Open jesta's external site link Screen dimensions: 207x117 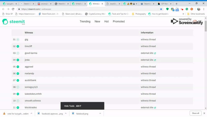tap(148, 60)
